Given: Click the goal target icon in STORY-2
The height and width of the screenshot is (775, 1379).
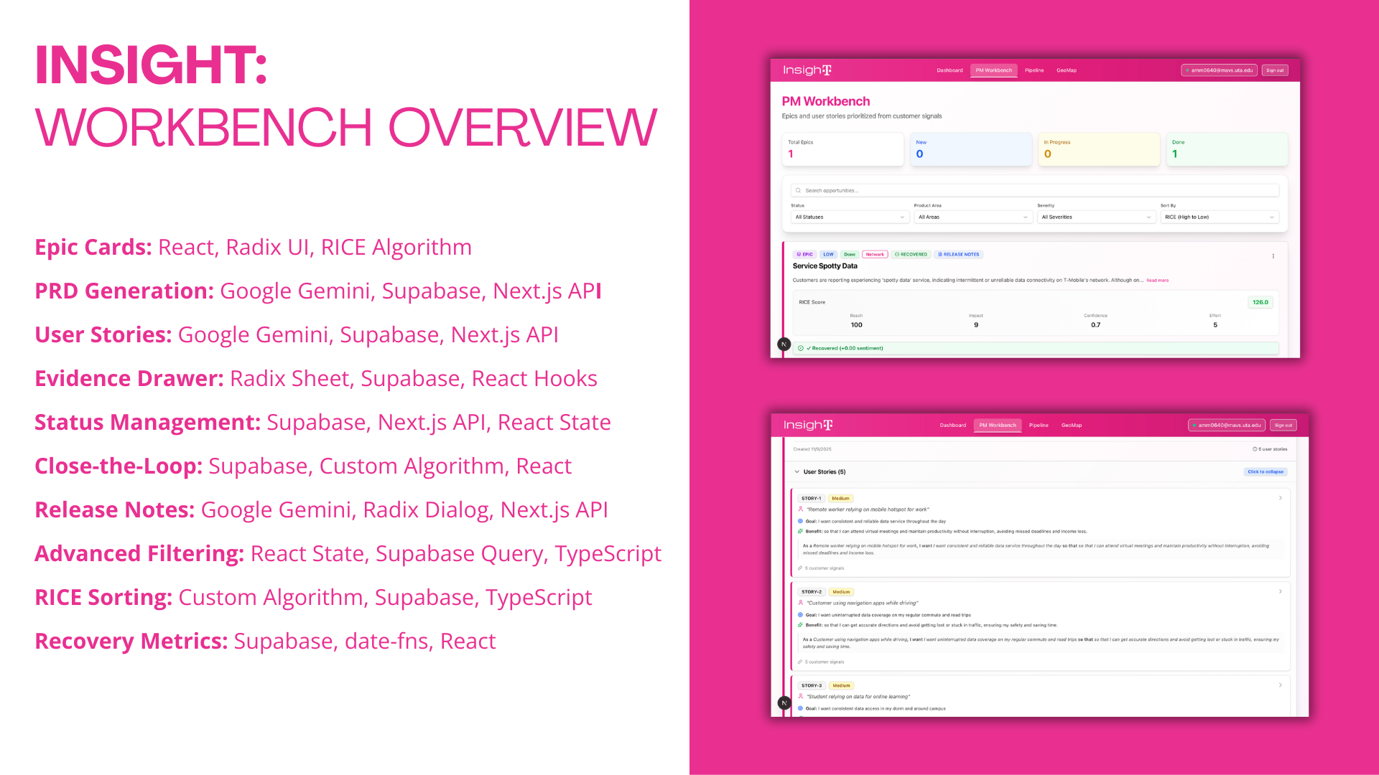Looking at the screenshot, I should click(x=800, y=615).
